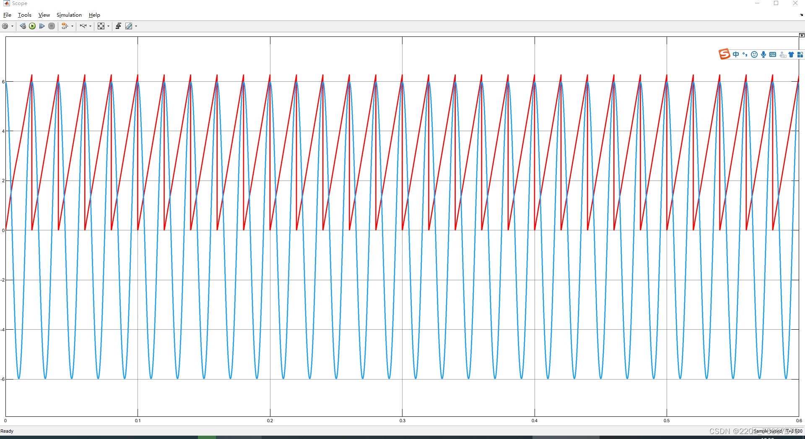Close the Scope window
Viewport: 805px width, 439px height.
click(x=795, y=3)
